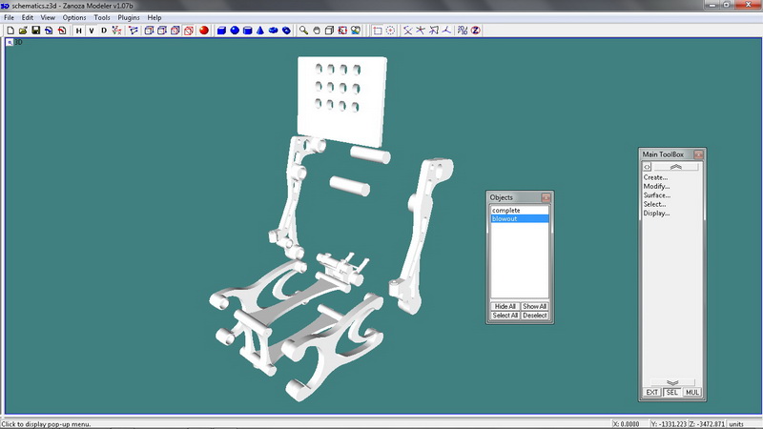763x429 pixels.
Task: Open the Tools menu
Action: (101, 17)
